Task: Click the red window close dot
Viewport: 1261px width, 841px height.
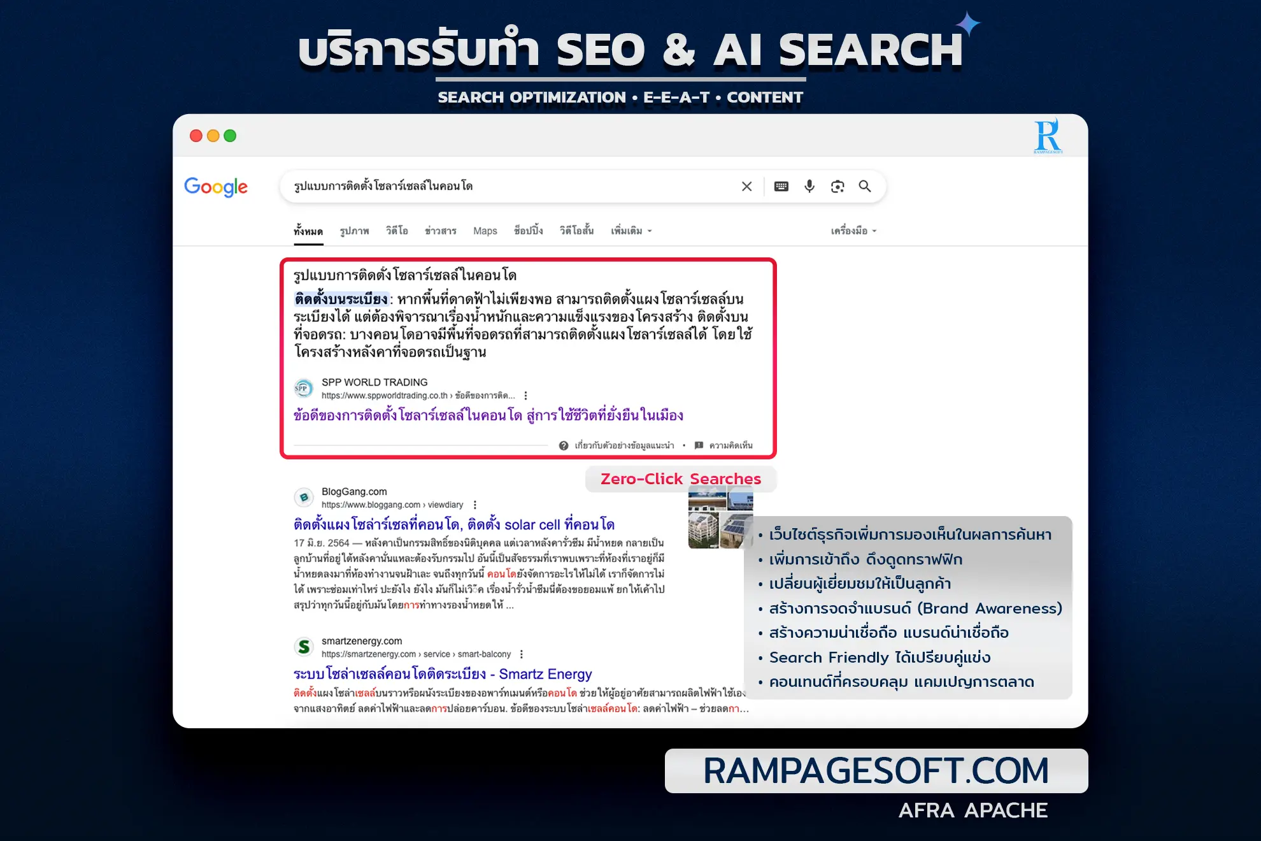Action: [196, 136]
